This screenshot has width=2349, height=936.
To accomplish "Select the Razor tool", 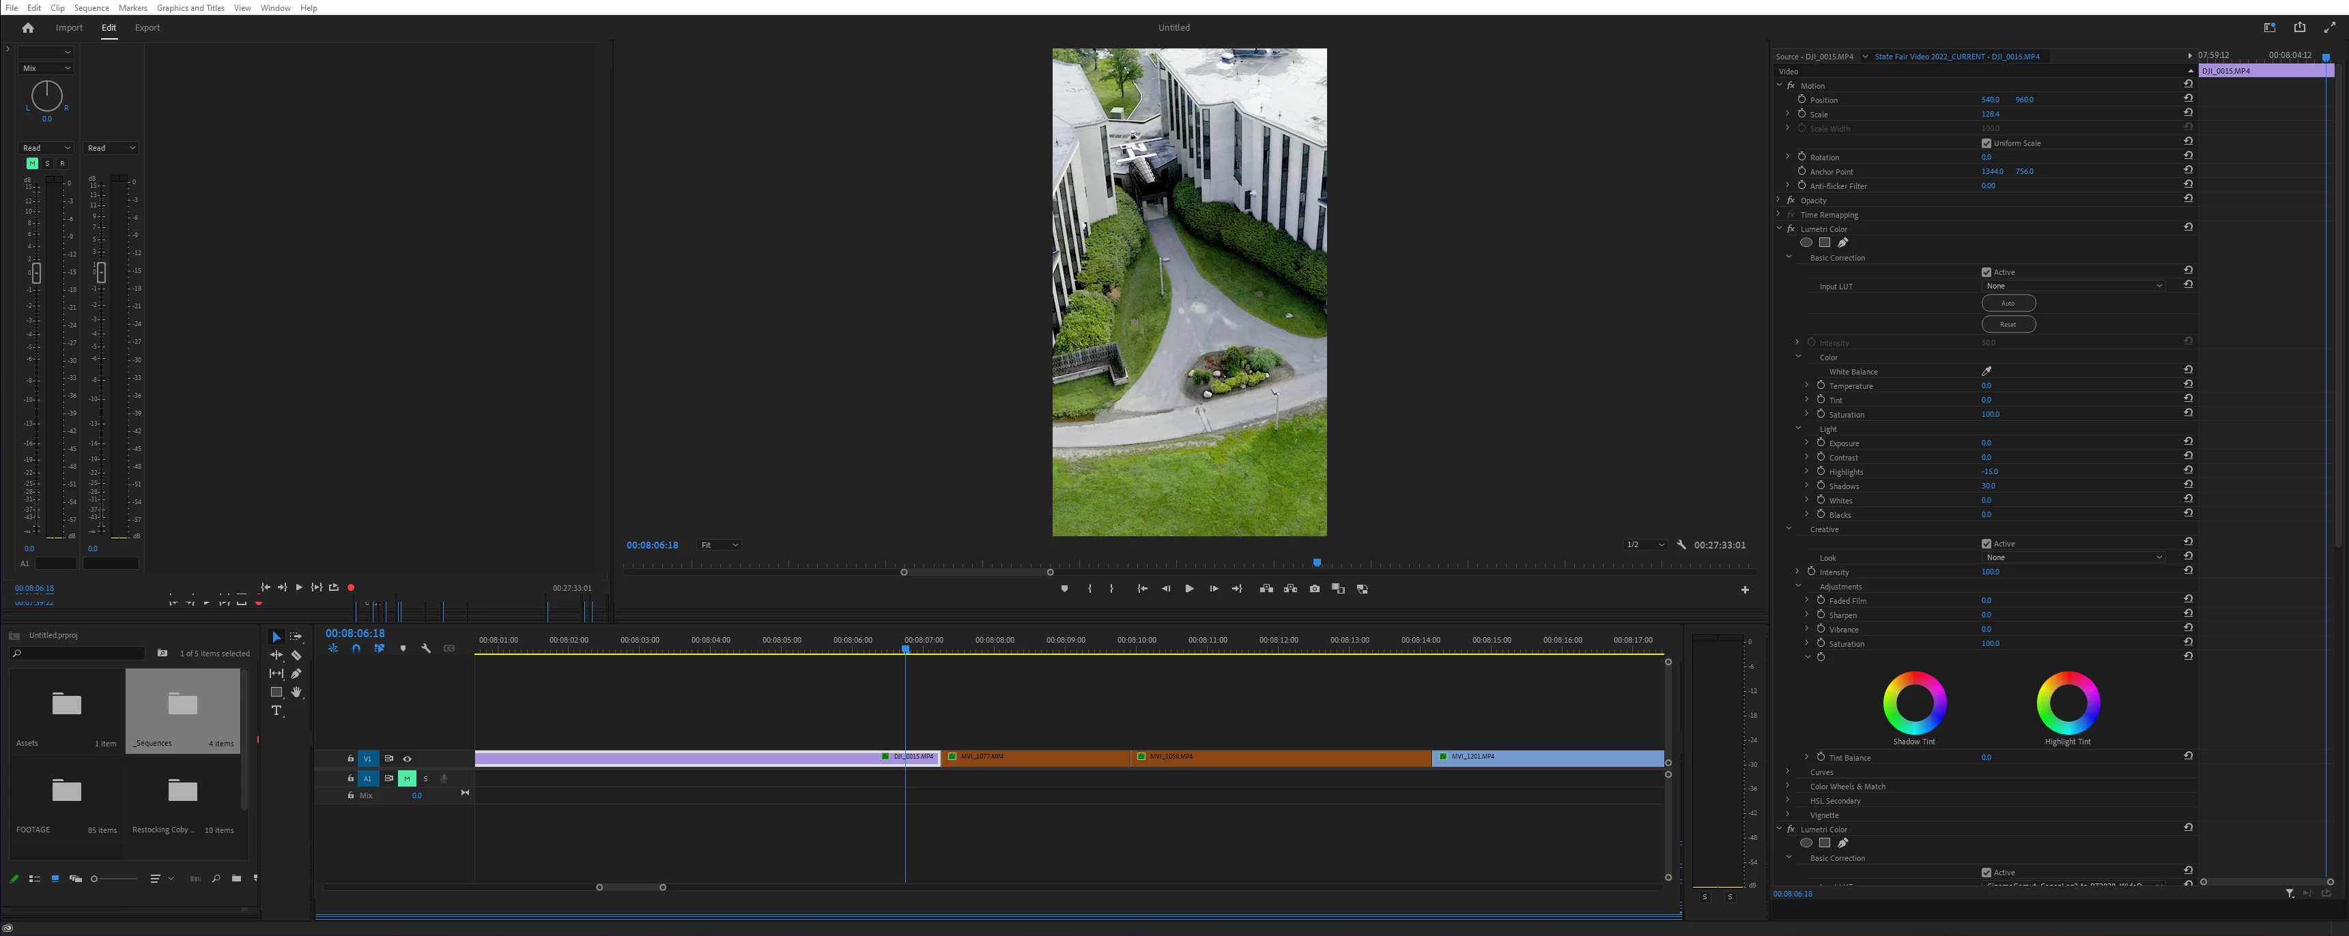I will (296, 656).
